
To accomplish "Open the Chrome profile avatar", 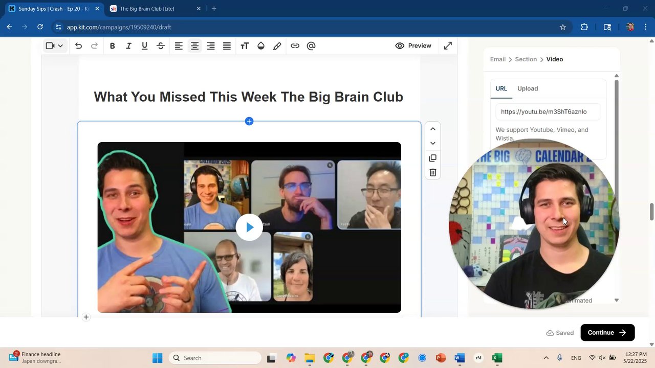I will click(630, 27).
